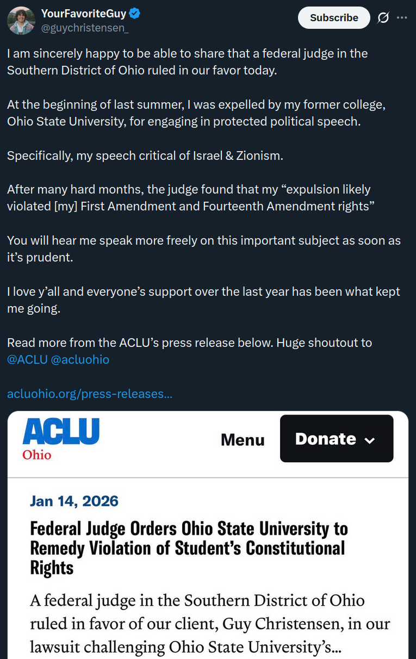416x659 pixels.
Task: Click the blue verified badge
Action: 135,14
